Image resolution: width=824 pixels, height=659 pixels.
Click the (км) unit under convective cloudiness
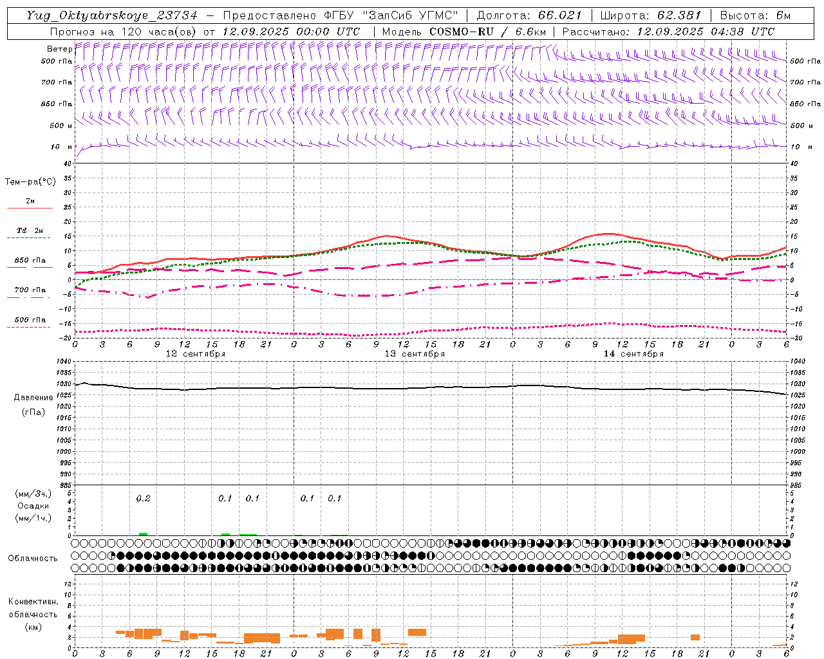pos(33,627)
